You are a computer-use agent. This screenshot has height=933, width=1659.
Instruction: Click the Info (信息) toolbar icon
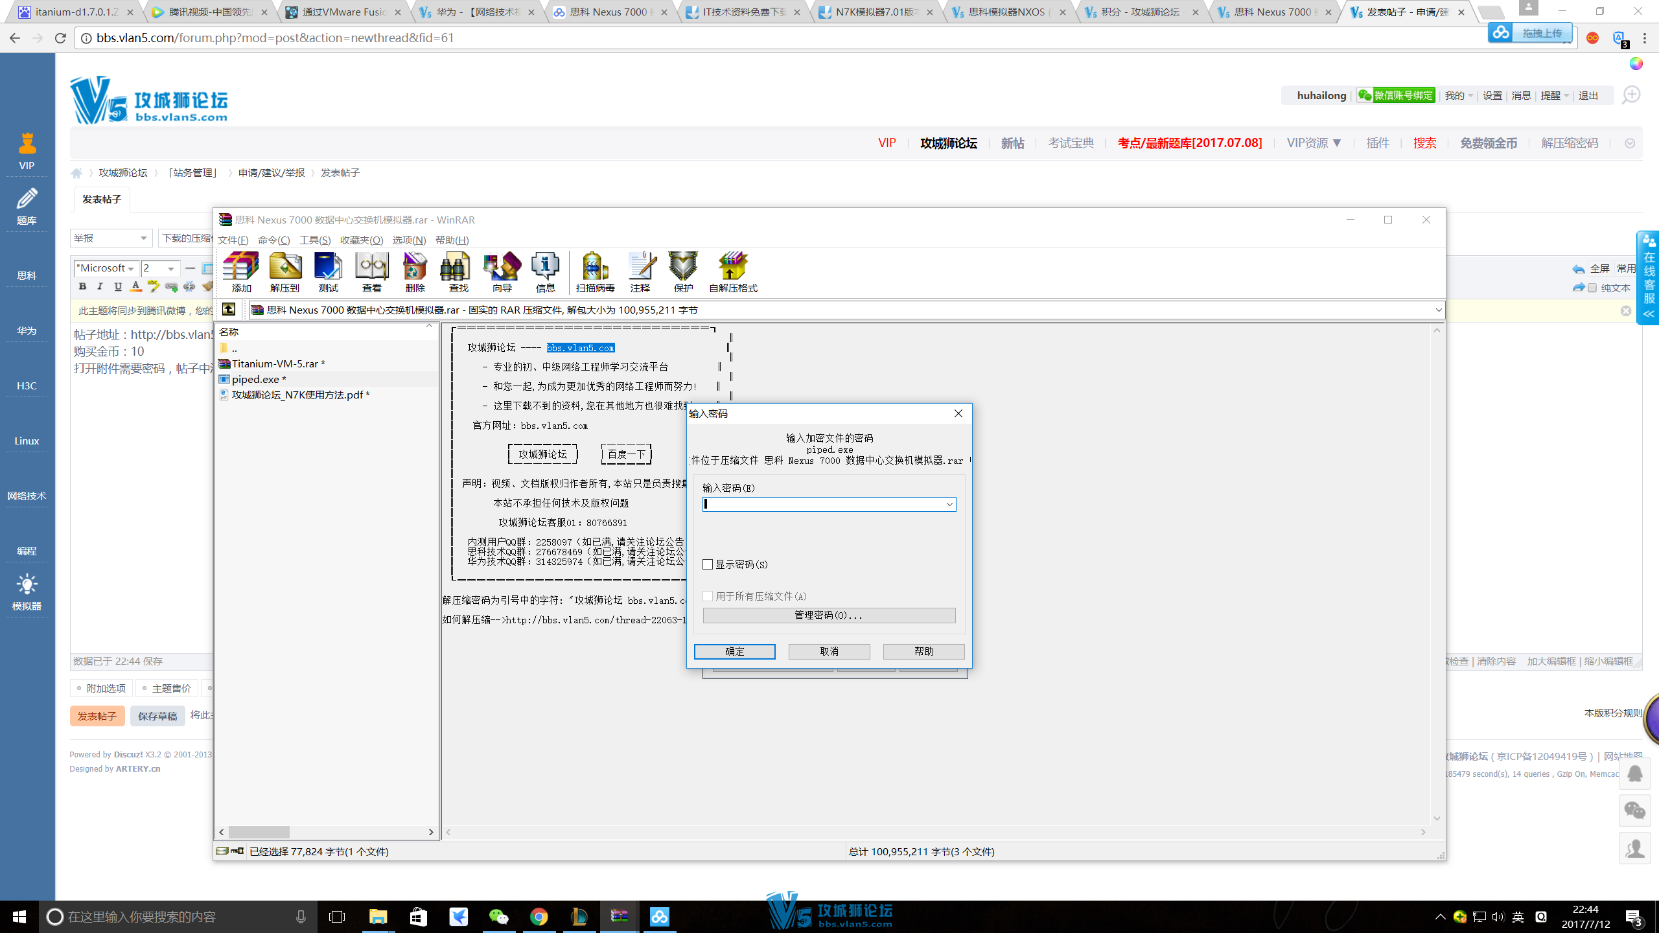pyautogui.click(x=545, y=272)
